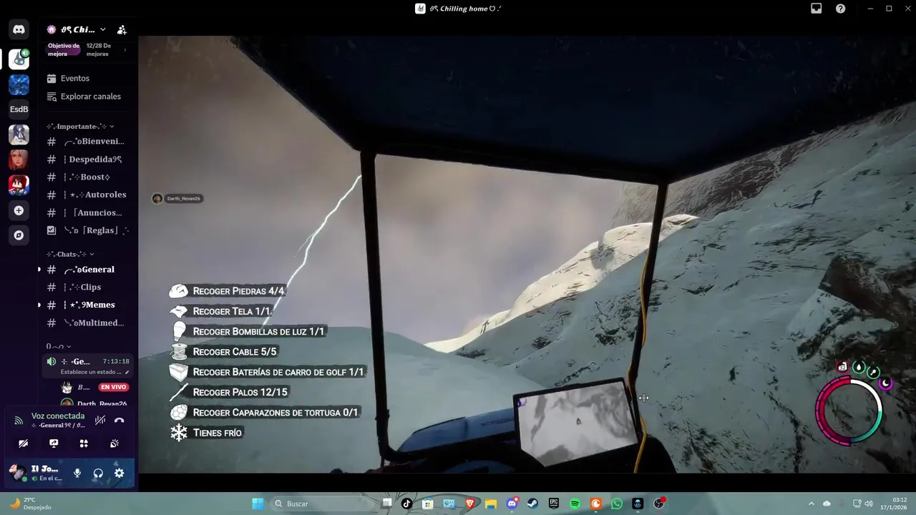
Task: Open voice connection signal info icon
Action: coord(19,421)
